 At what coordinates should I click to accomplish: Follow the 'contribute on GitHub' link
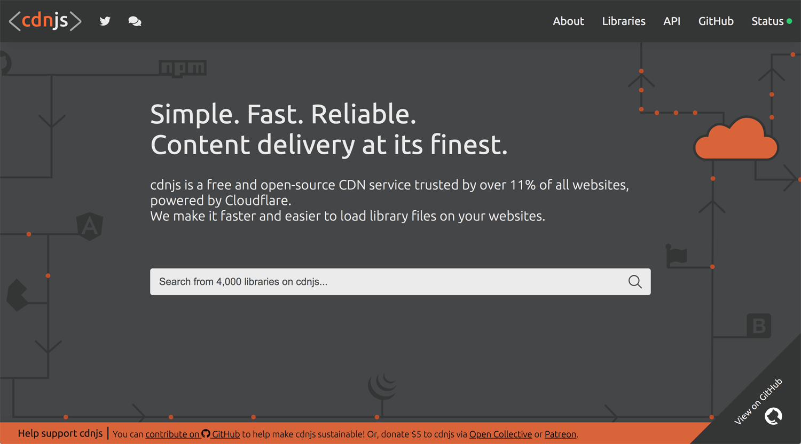(192, 434)
